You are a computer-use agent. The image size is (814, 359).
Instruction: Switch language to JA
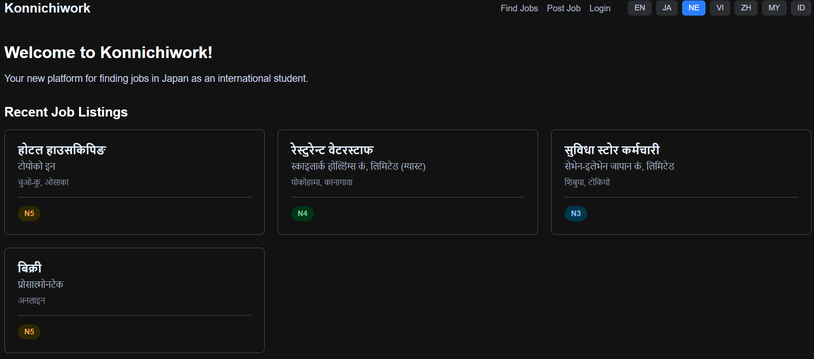666,8
